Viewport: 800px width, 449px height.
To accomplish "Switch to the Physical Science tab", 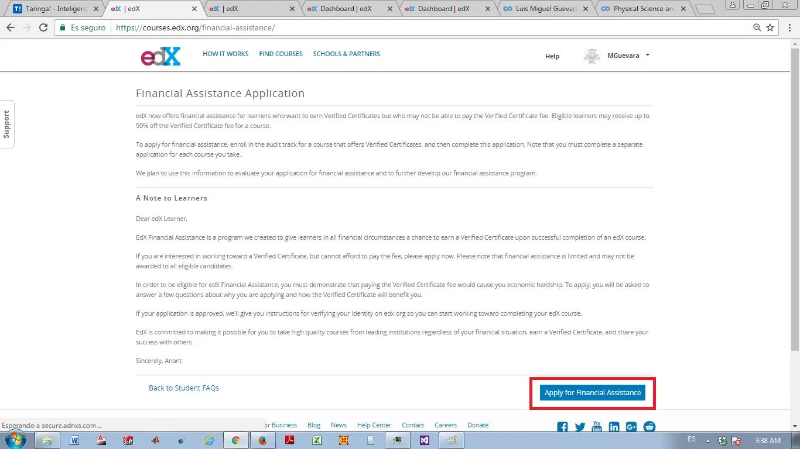I will click(644, 9).
